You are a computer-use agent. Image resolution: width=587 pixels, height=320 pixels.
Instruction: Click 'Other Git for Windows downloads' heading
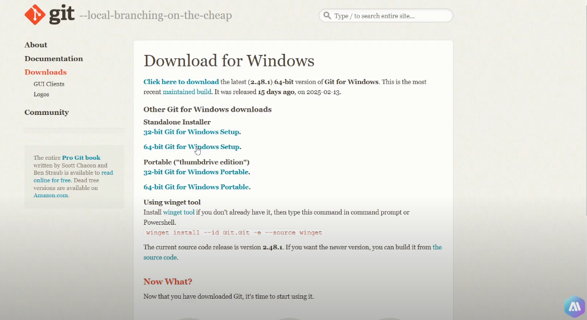point(207,110)
